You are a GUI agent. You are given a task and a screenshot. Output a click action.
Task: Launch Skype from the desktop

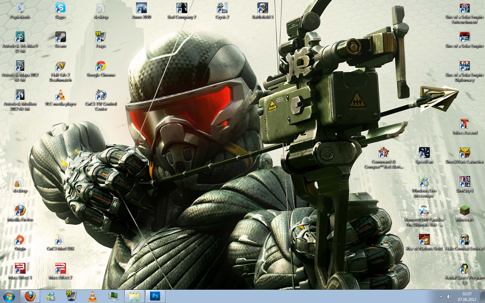(60, 11)
